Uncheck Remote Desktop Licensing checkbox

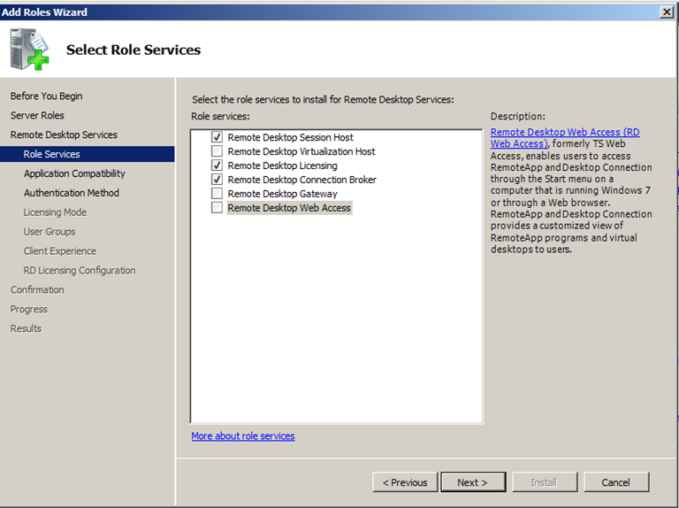(217, 165)
